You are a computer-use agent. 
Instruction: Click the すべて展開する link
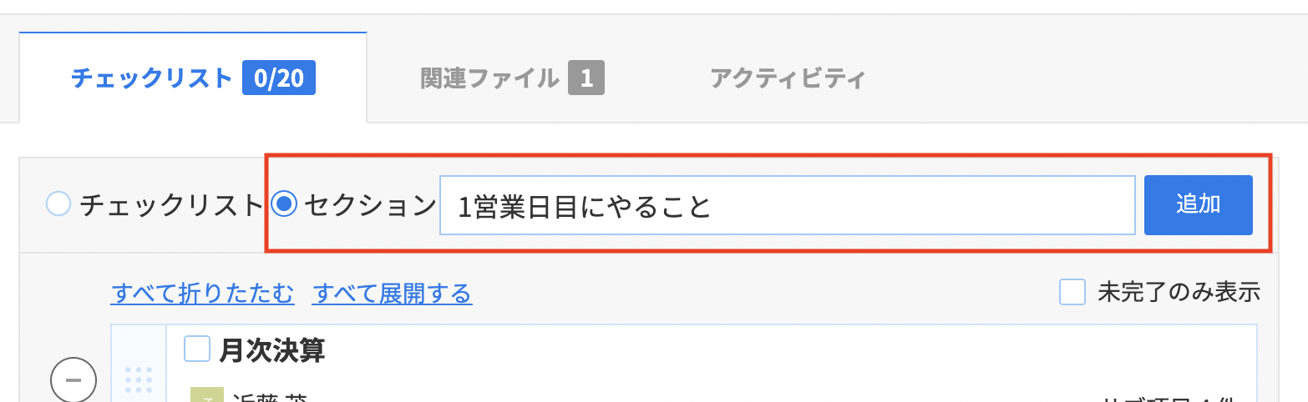(393, 294)
